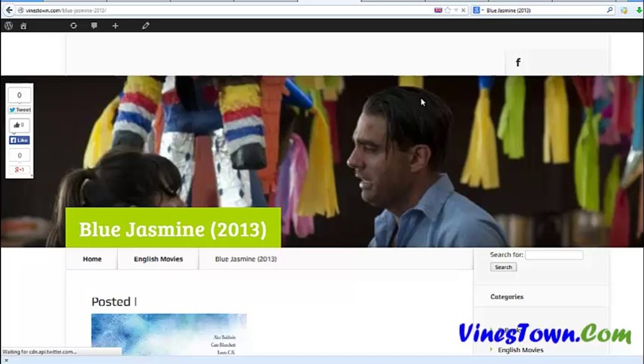Stop page loading with the X button
Viewport: 644px width, 364px height.
click(463, 10)
